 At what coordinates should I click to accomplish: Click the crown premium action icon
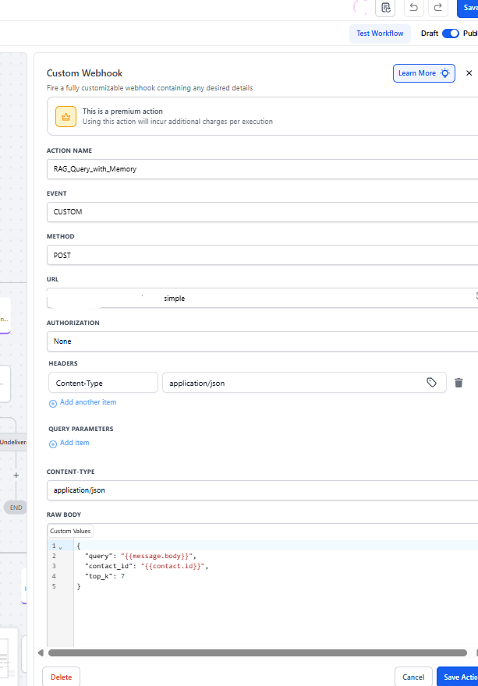[x=66, y=116]
